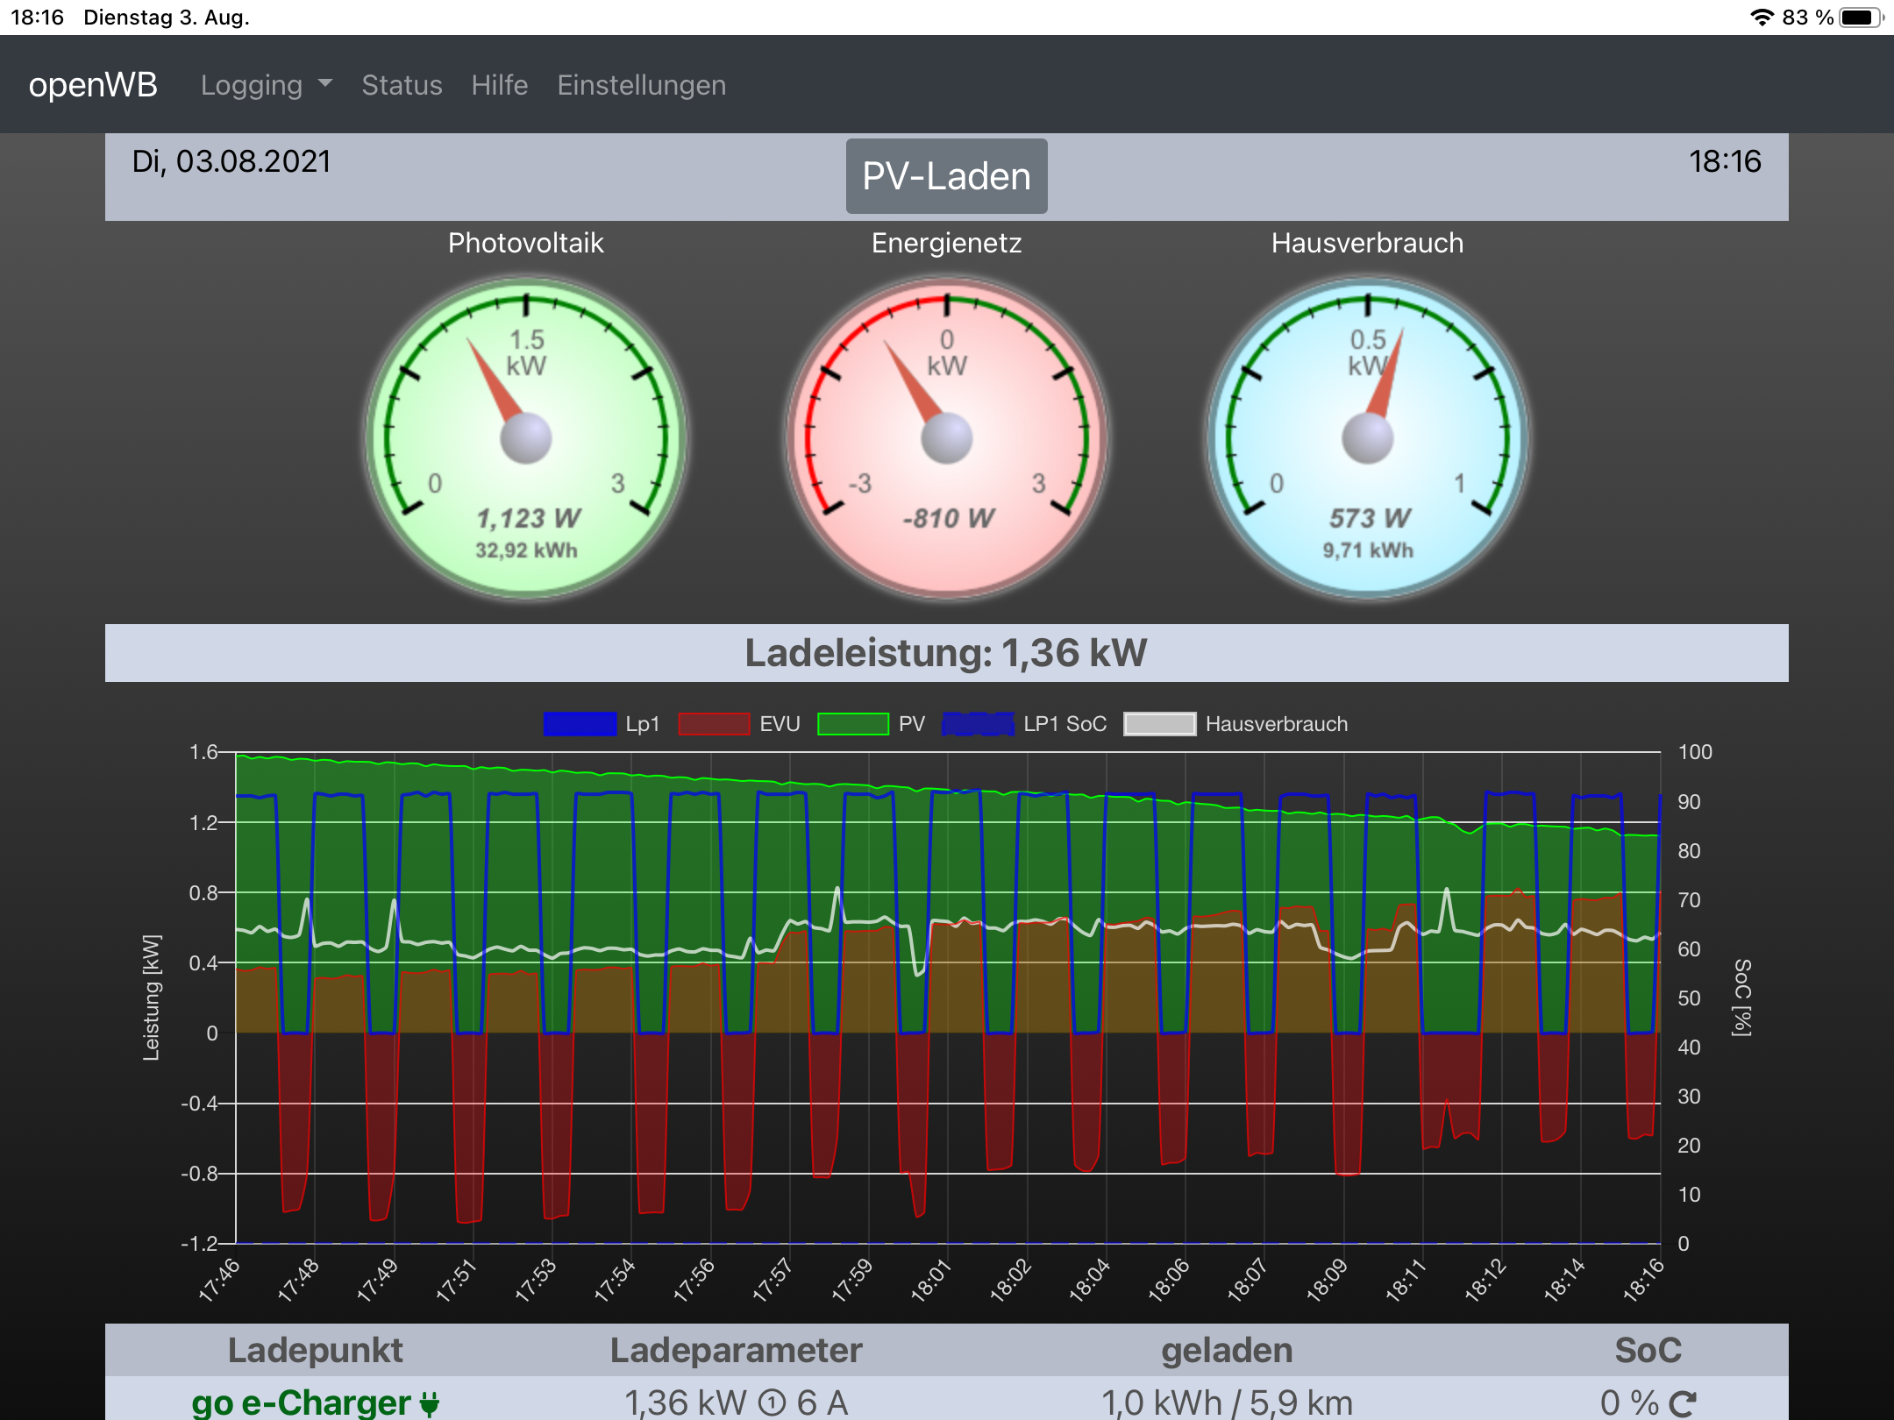The width and height of the screenshot is (1894, 1420).
Task: Tap the Wi-Fi status icon
Action: click(x=1761, y=18)
